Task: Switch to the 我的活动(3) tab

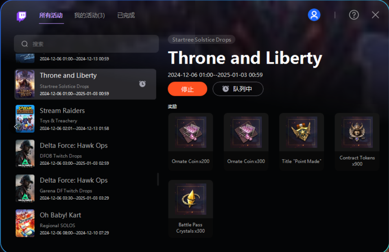Action: click(89, 15)
